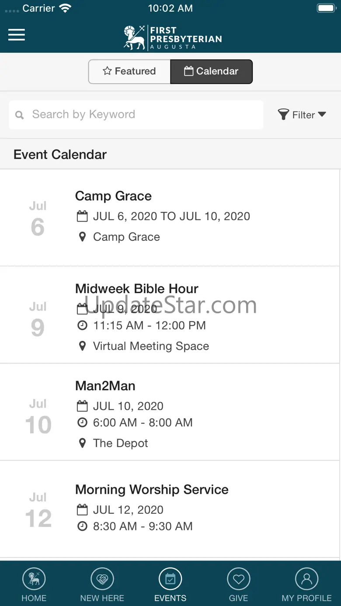Open the Midweek Bible Hour event
The height and width of the screenshot is (606, 341).
pyautogui.click(x=170, y=315)
